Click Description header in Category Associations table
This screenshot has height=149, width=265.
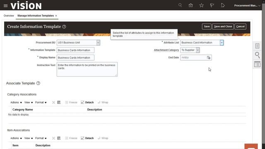coord(95,109)
